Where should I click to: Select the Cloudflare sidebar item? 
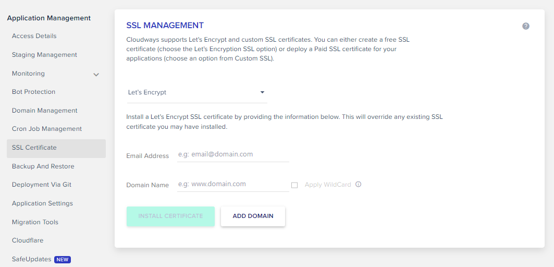pos(28,240)
